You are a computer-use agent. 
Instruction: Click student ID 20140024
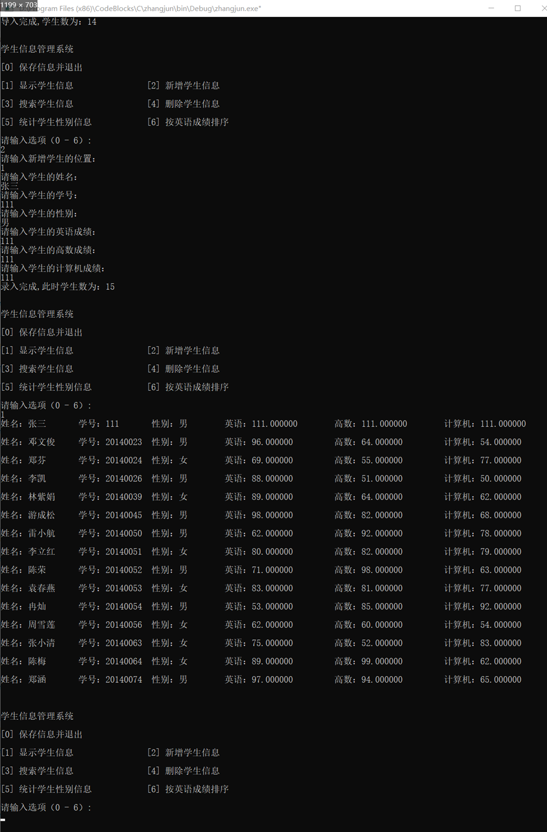point(124,460)
